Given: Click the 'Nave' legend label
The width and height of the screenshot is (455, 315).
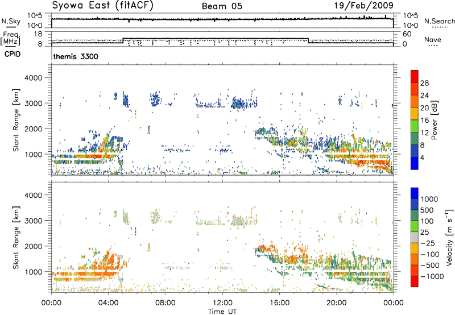Looking at the screenshot, I should pyautogui.click(x=433, y=39).
